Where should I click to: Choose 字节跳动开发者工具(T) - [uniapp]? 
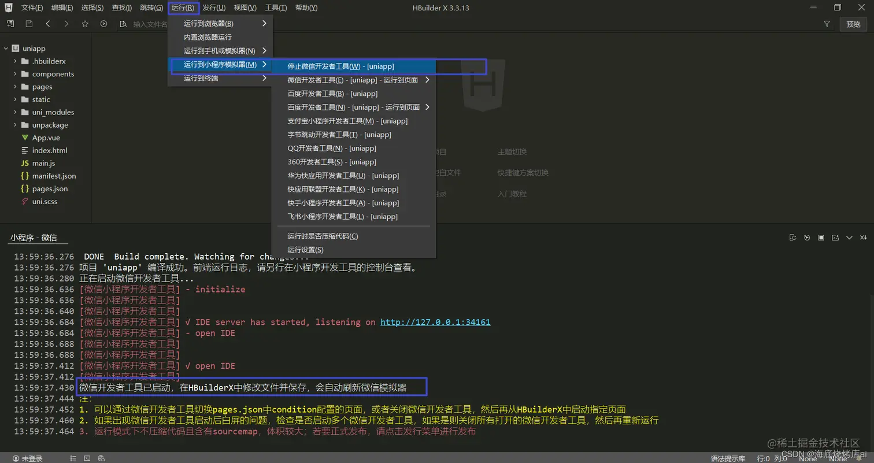[354, 135]
